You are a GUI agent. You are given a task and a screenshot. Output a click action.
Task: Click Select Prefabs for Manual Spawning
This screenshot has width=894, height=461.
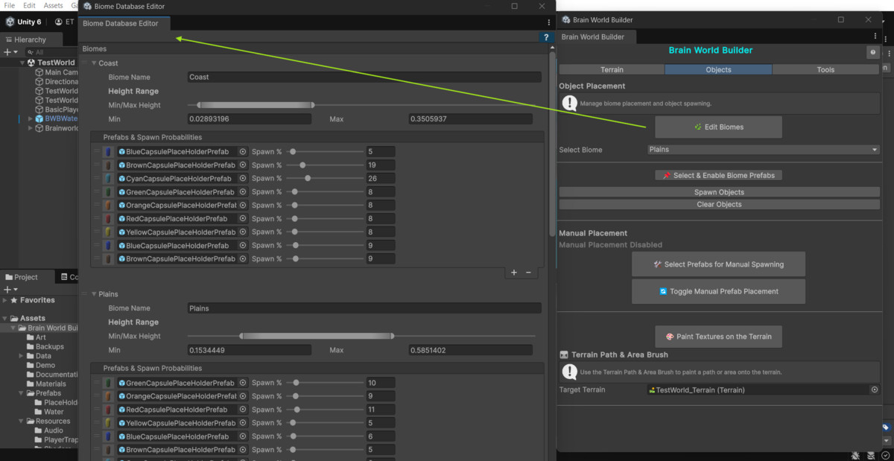click(718, 264)
